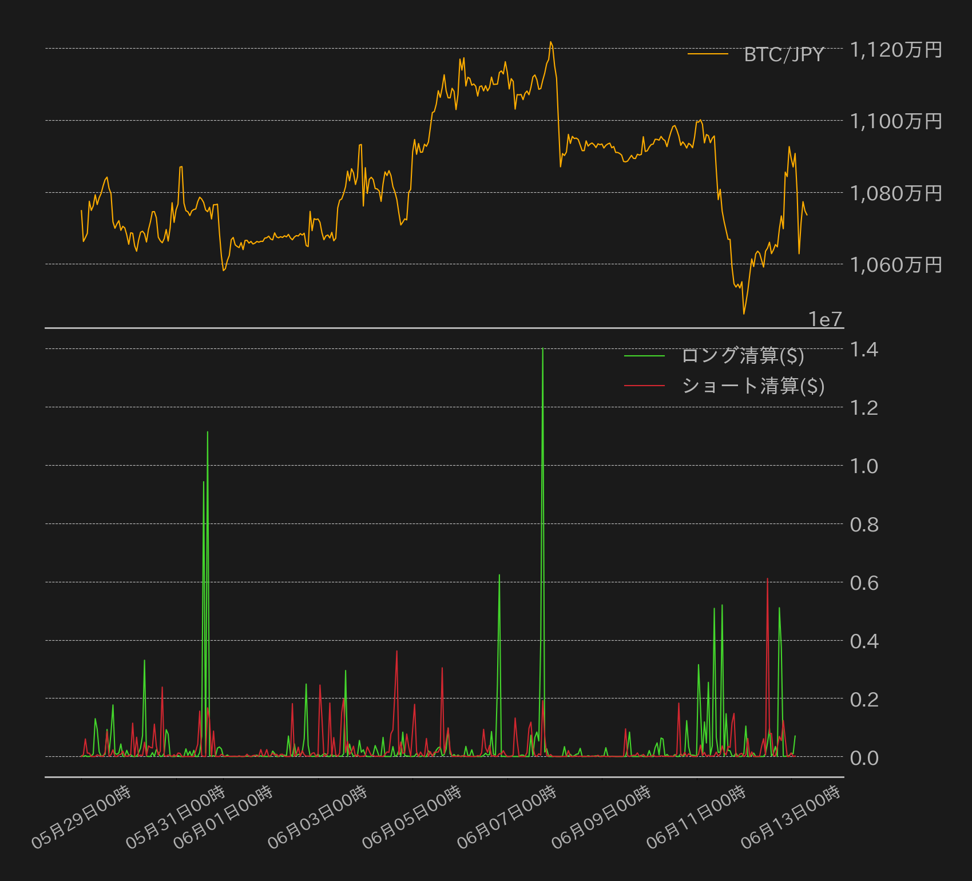Viewport: 972px width, 881px height.
Task: Click the tallest red short liquidation spike
Action: click(767, 580)
